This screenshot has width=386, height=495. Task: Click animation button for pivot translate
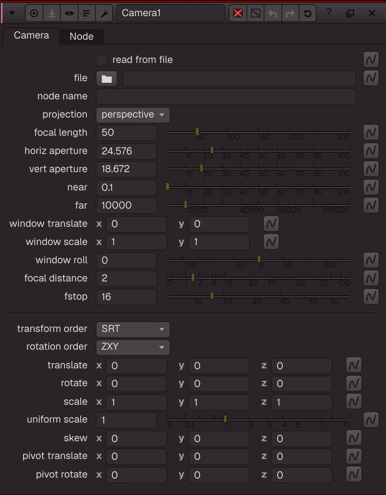pos(354,456)
